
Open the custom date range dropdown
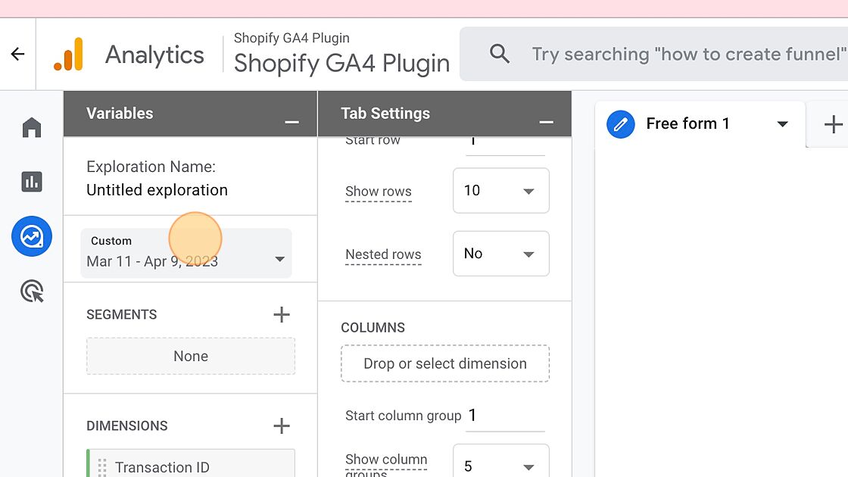click(x=185, y=253)
